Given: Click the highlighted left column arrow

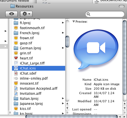Looking at the screenshot, I should click(x=6, y=46).
